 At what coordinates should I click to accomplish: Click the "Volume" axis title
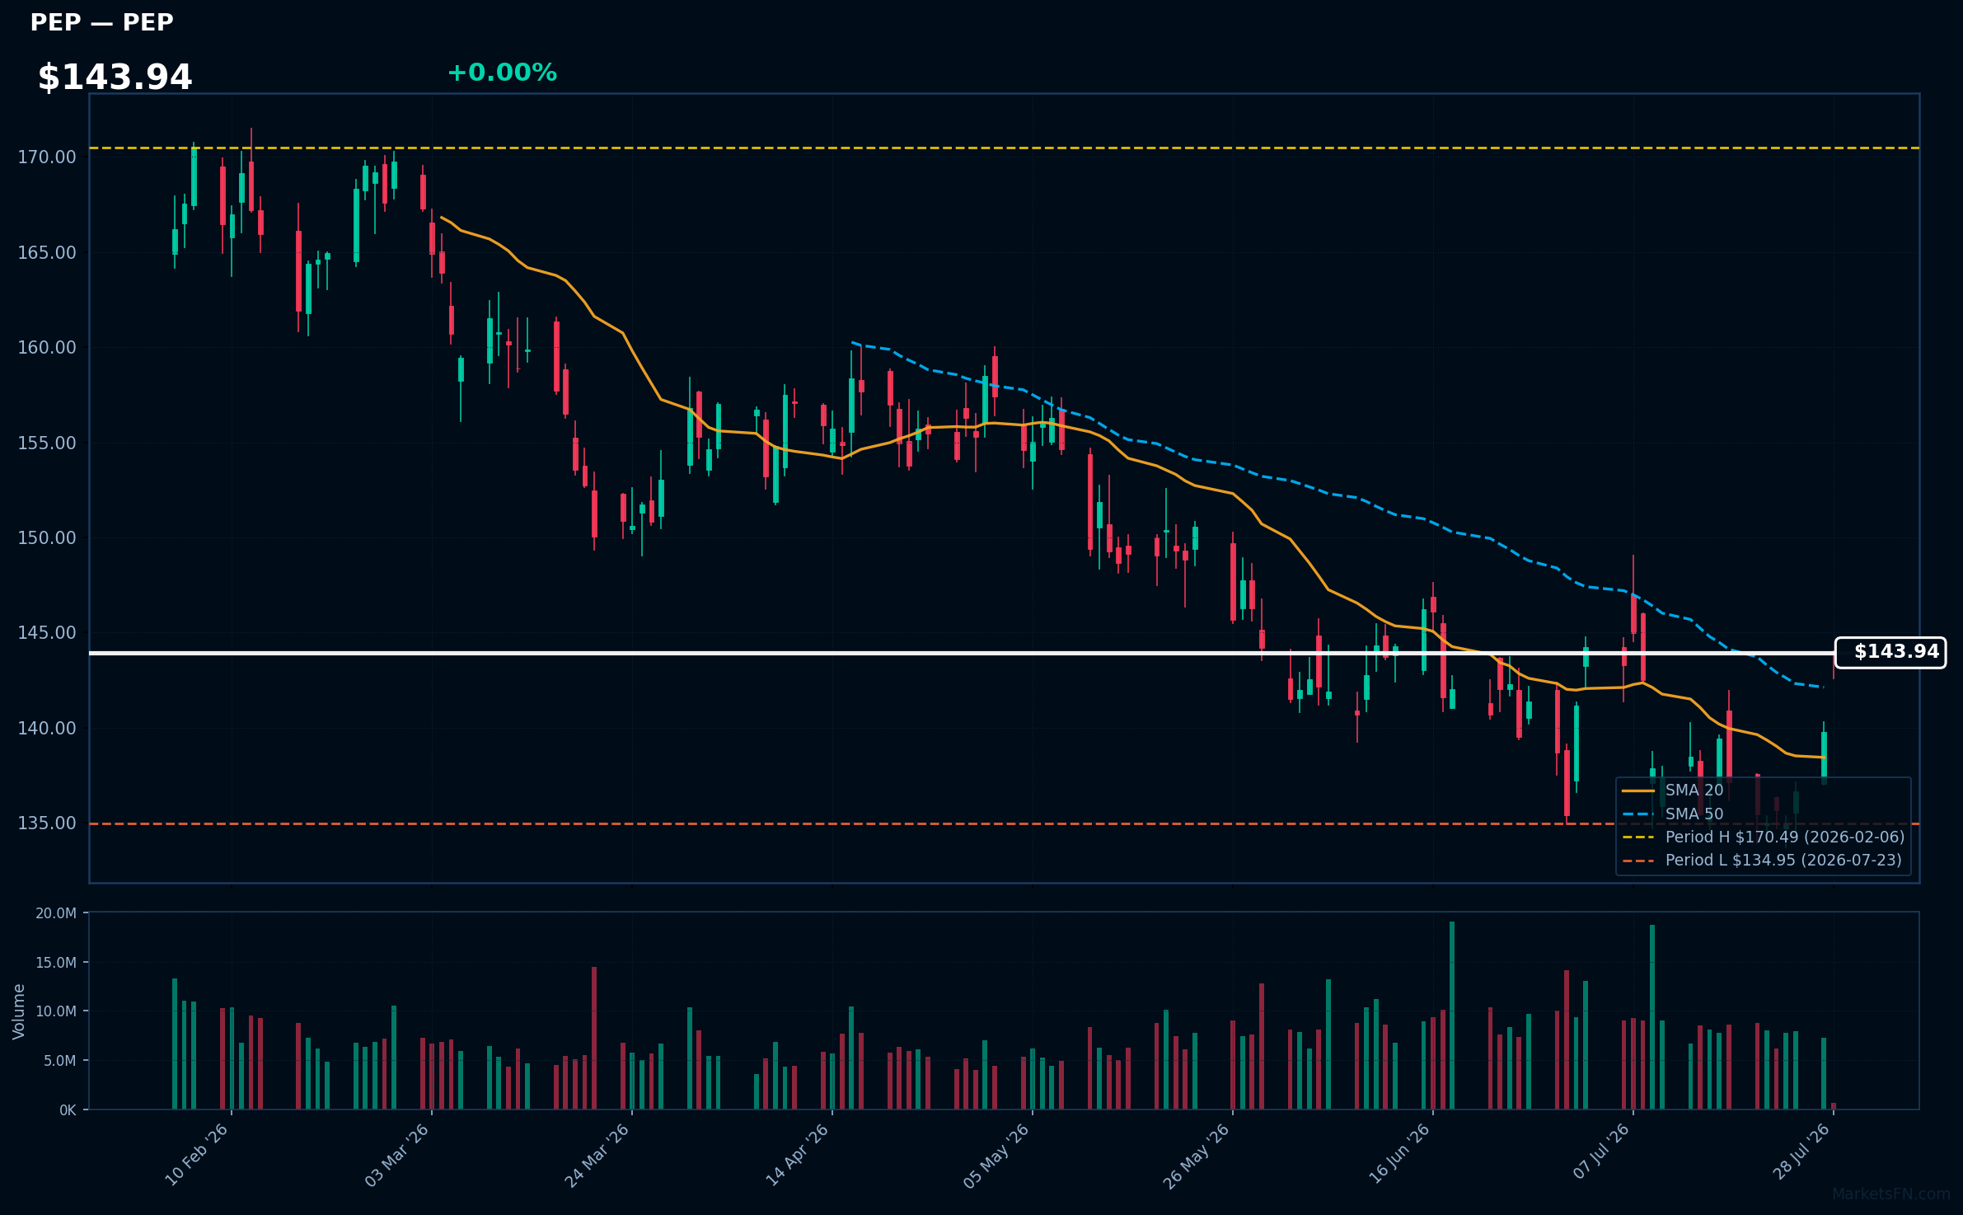click(x=19, y=1011)
